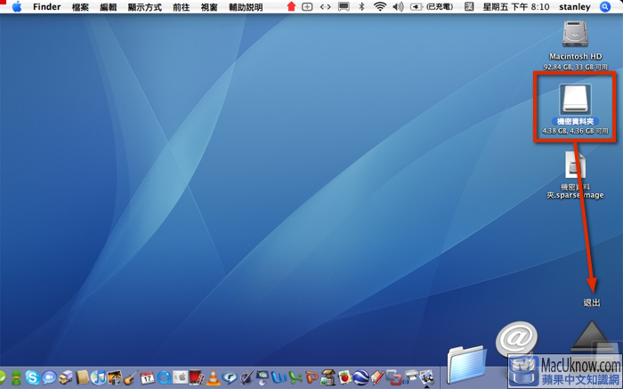Screen dimensions: 623x389
Task: Launch iChat from the Dock
Action: pos(49,377)
